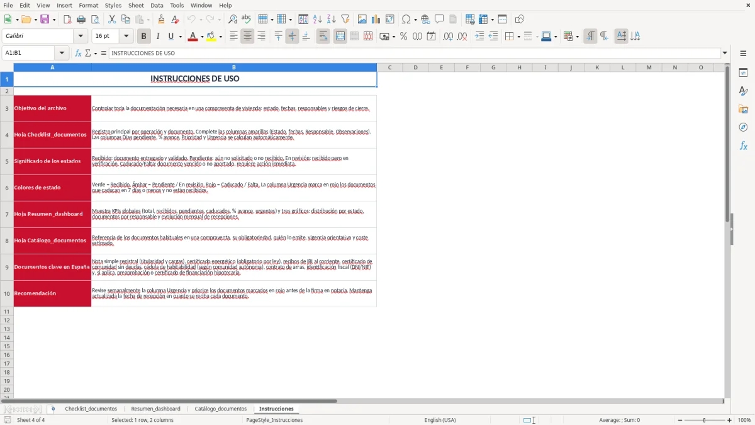Run the Spelling check icon

point(247,20)
